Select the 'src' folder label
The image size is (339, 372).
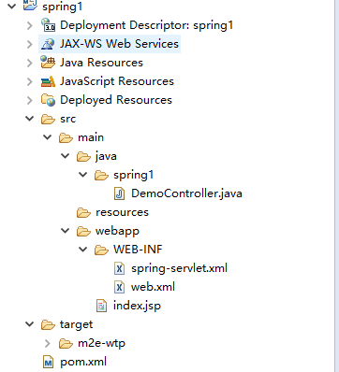(67, 119)
